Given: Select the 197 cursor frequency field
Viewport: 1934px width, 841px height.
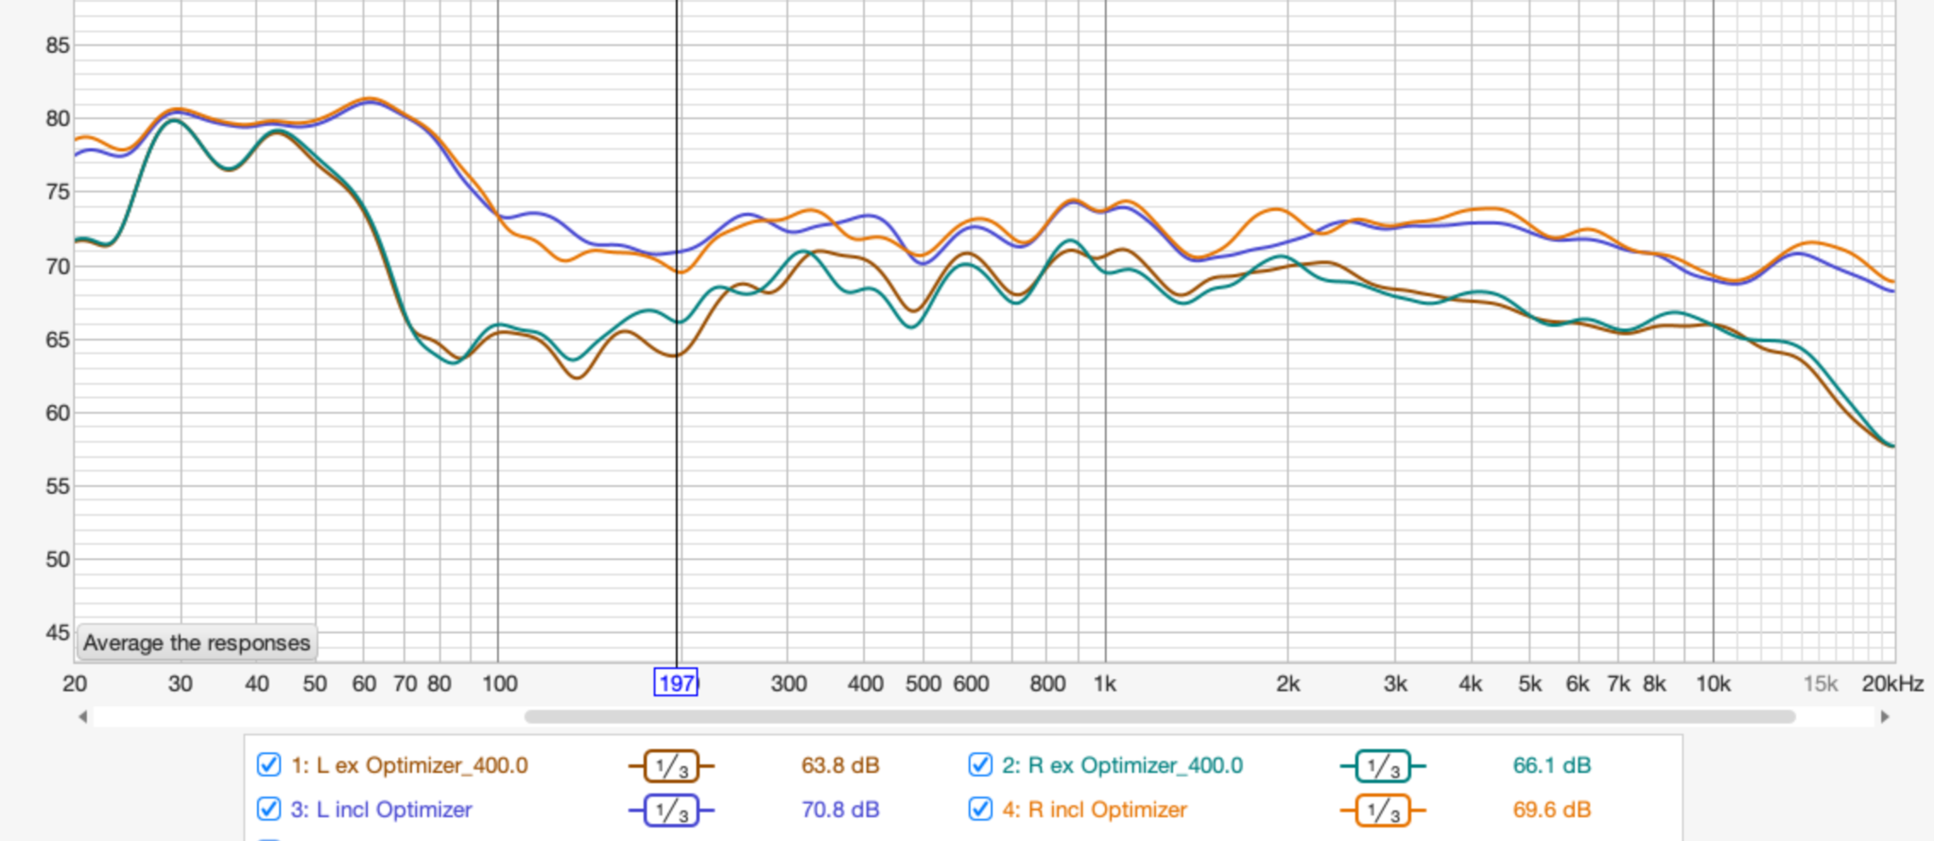Looking at the screenshot, I should [x=676, y=684].
